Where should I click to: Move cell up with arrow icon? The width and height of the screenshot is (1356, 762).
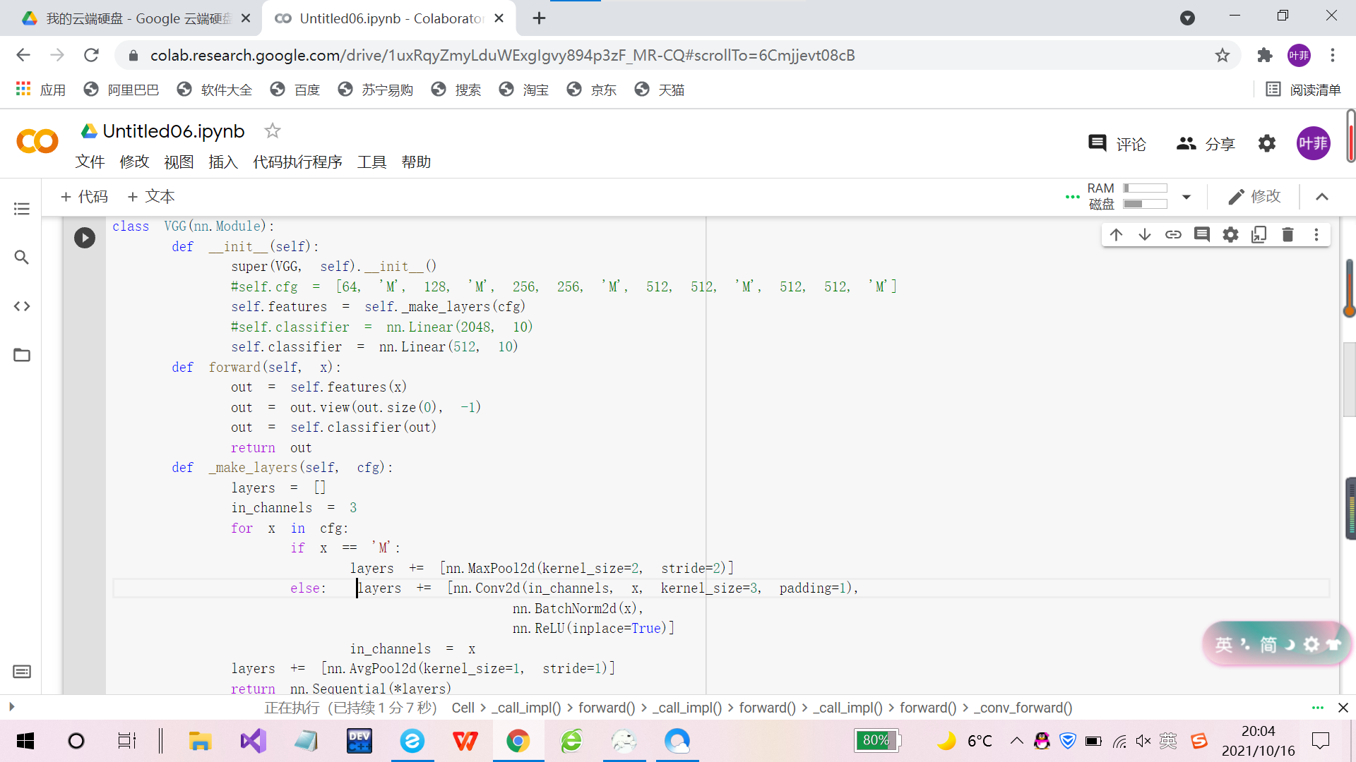[1116, 234]
